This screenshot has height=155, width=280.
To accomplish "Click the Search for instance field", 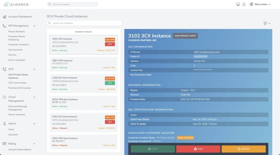I will click(84, 23).
